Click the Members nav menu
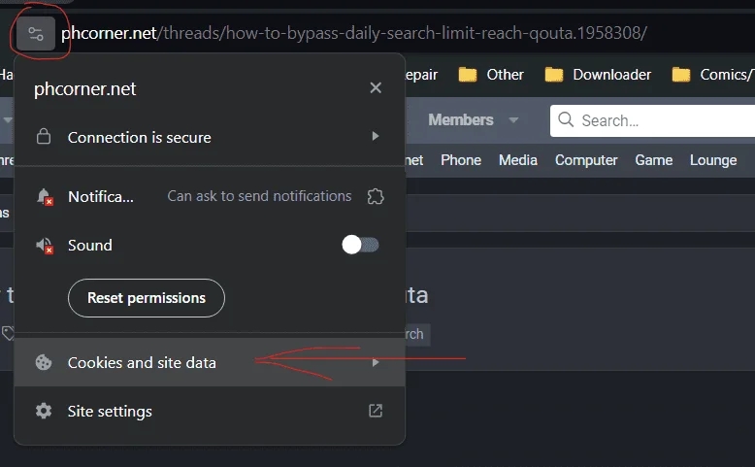755x467 pixels. pyautogui.click(x=461, y=120)
